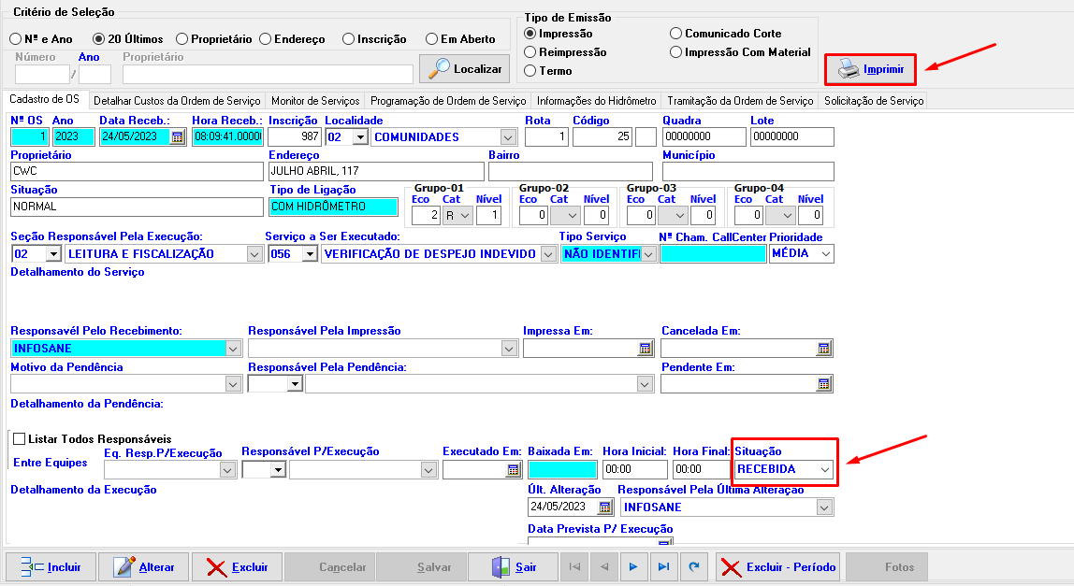The image size is (1074, 586).
Task: Expand the Responsável Pelo Recebimento dropdown
Action: pyautogui.click(x=232, y=349)
